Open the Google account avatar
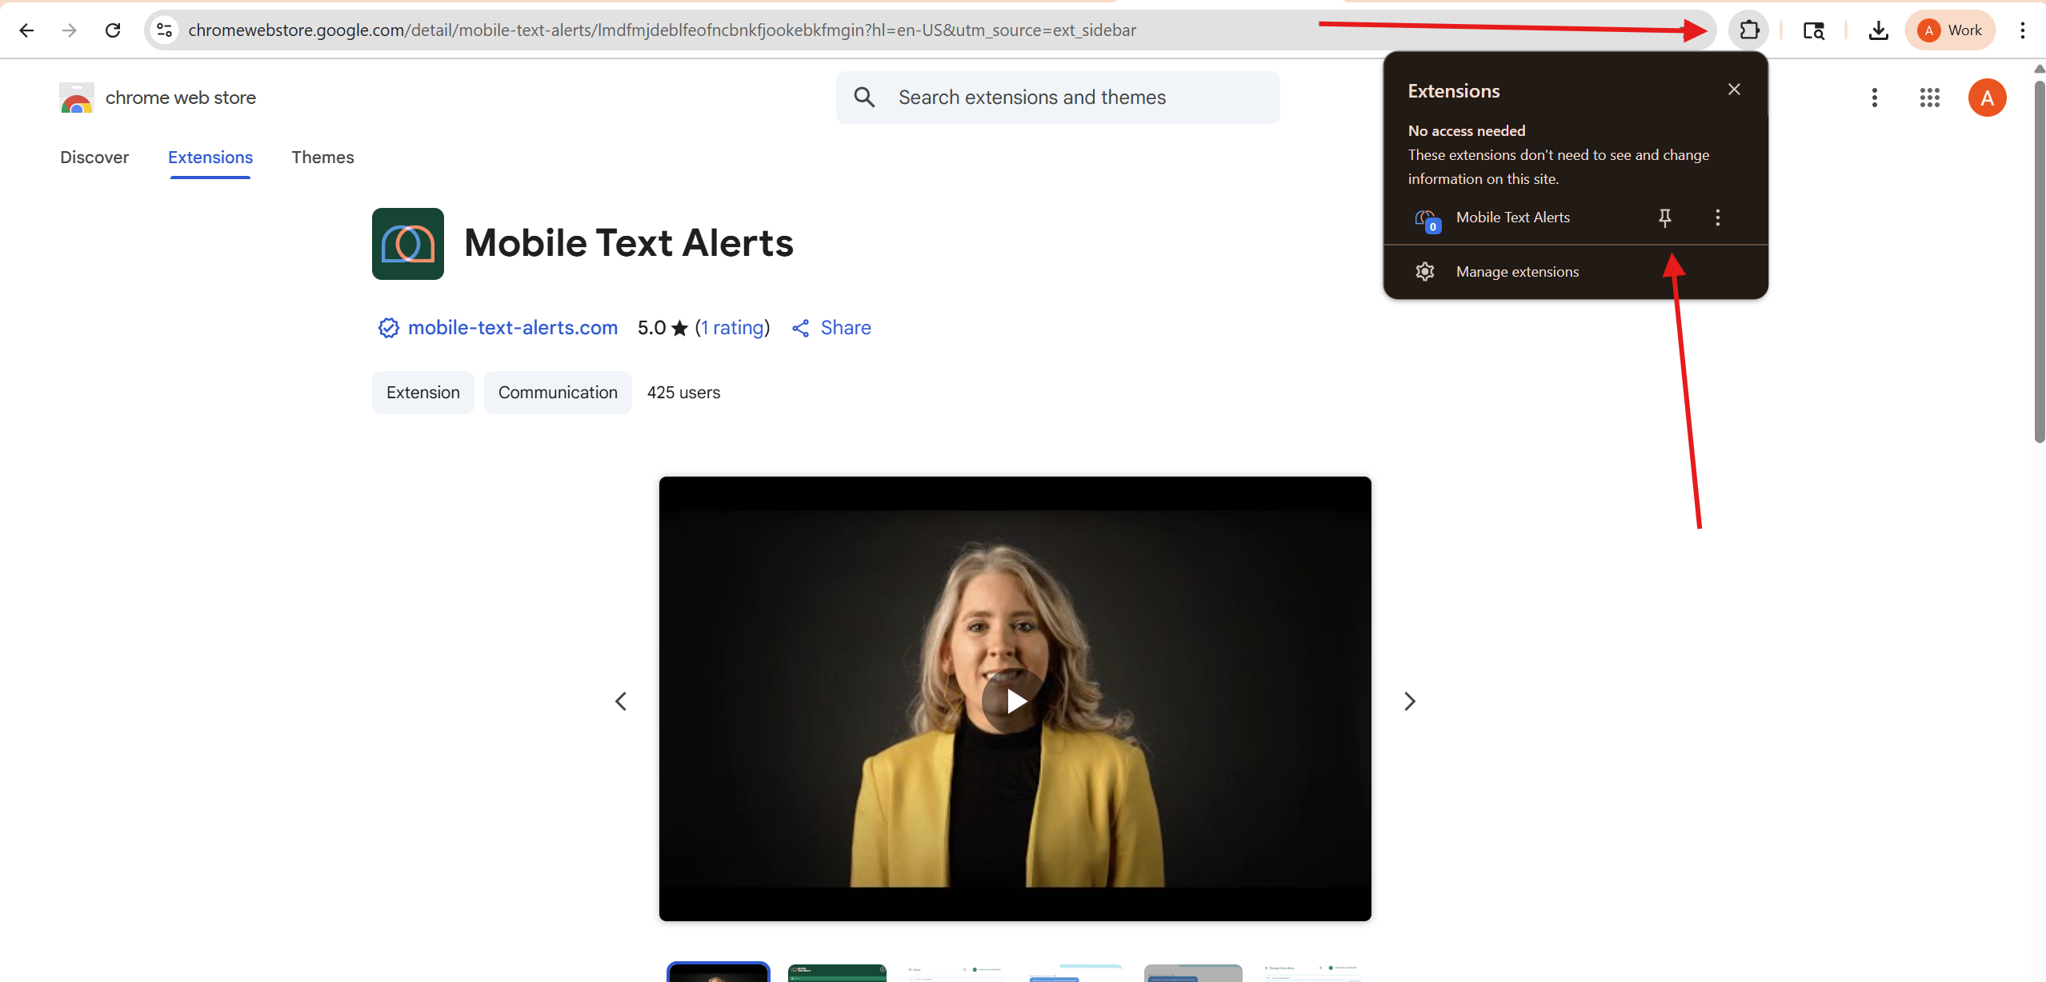Image resolution: width=2046 pixels, height=982 pixels. (1987, 98)
